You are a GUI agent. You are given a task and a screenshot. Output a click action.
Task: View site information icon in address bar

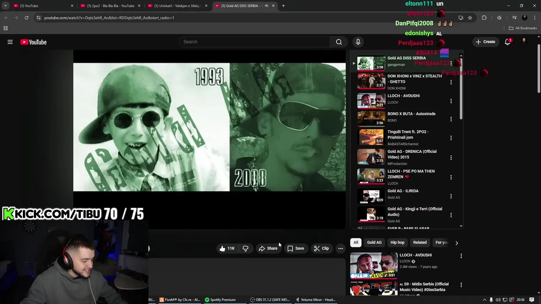pos(38,18)
